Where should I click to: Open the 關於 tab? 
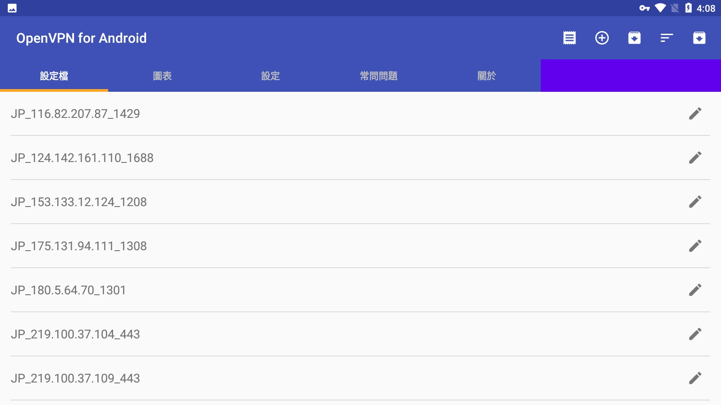(x=487, y=76)
